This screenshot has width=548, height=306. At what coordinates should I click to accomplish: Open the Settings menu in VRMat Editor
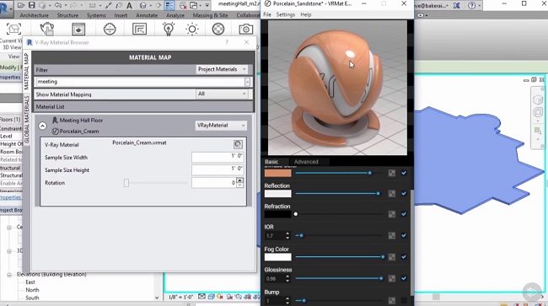tap(286, 14)
